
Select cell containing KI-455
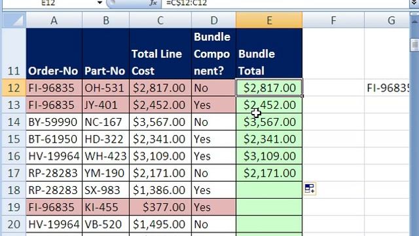[106, 207]
